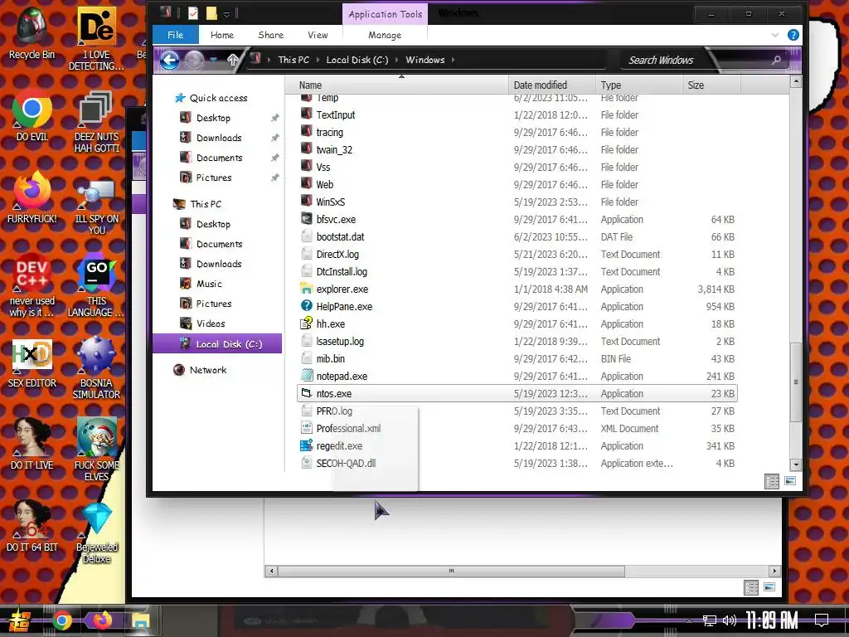Image resolution: width=849 pixels, height=637 pixels.
Task: Select Videos in the navigation pane
Action: pyautogui.click(x=211, y=323)
